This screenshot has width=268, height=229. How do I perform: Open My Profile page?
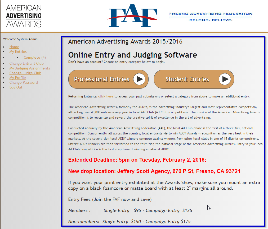[17, 78]
